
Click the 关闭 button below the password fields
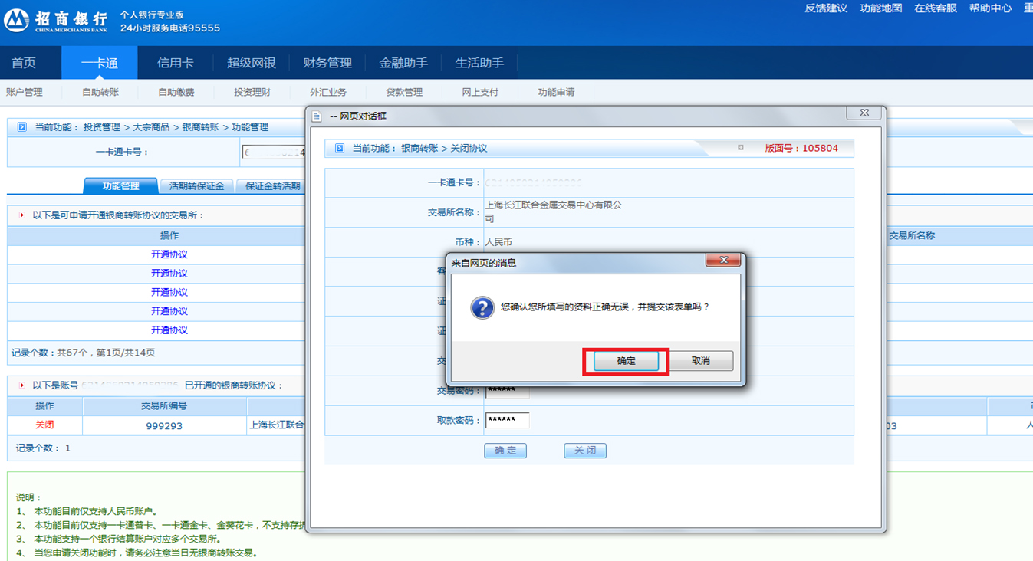(x=584, y=451)
